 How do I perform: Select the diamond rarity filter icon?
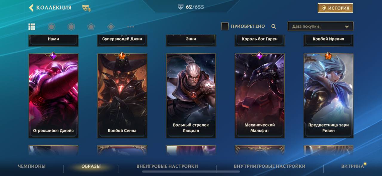[111, 27]
